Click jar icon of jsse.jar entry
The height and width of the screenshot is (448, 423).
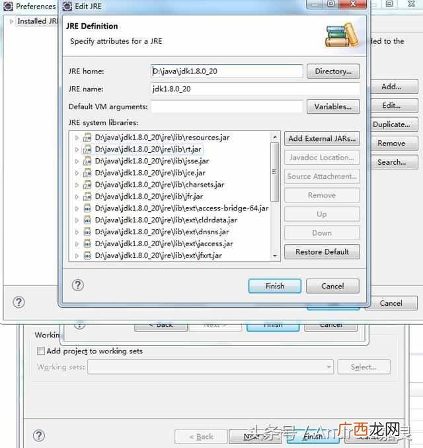click(87, 161)
